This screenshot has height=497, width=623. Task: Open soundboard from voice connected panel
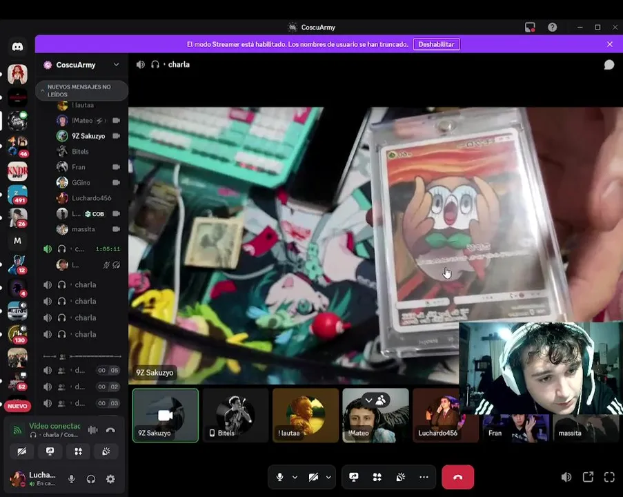click(106, 451)
